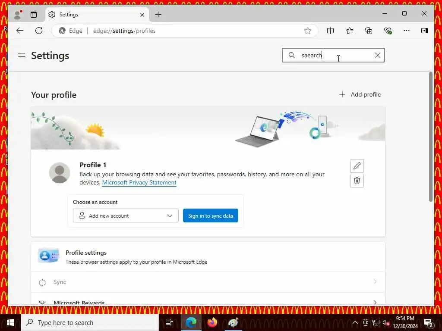Click the page vertical scrollbar
The image size is (442, 331).
tap(430, 137)
